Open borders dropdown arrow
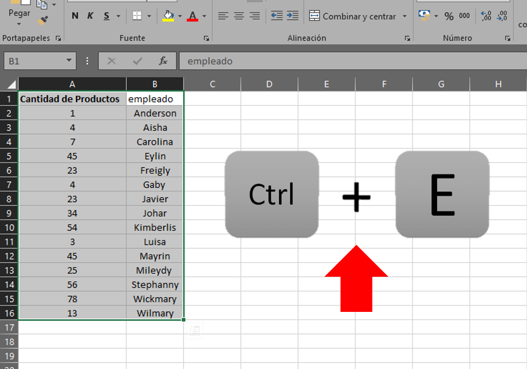Viewport: 527px width, 369px height. (149, 16)
